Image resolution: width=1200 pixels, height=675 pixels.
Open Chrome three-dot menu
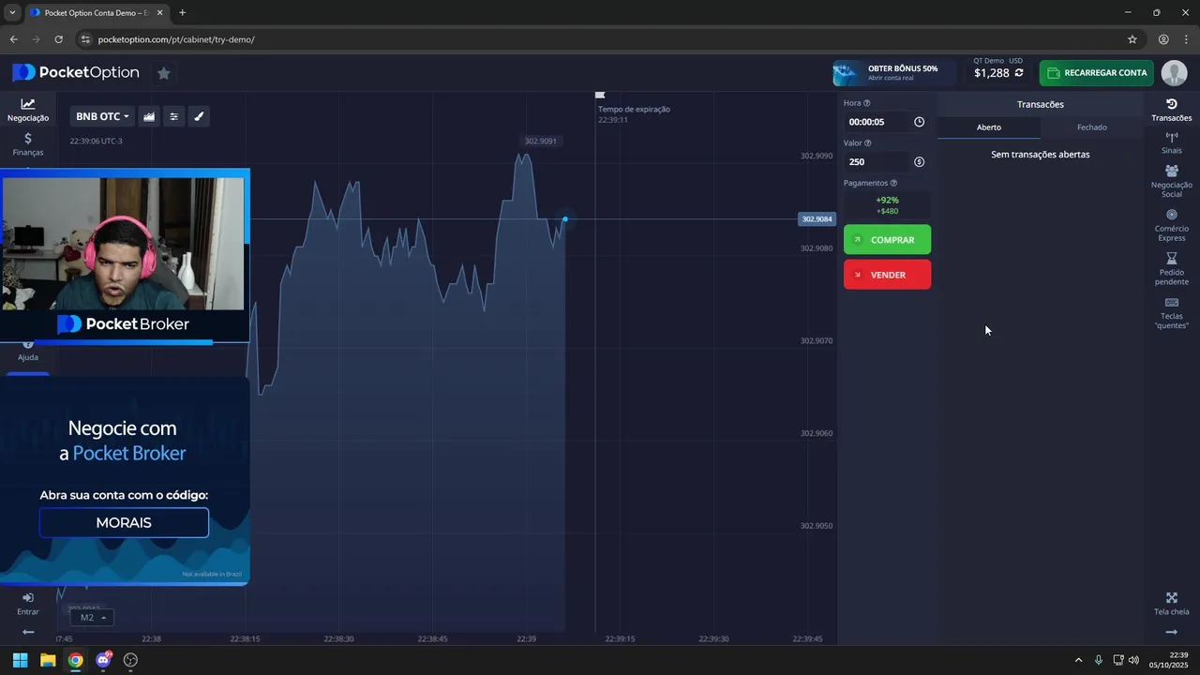[1186, 39]
